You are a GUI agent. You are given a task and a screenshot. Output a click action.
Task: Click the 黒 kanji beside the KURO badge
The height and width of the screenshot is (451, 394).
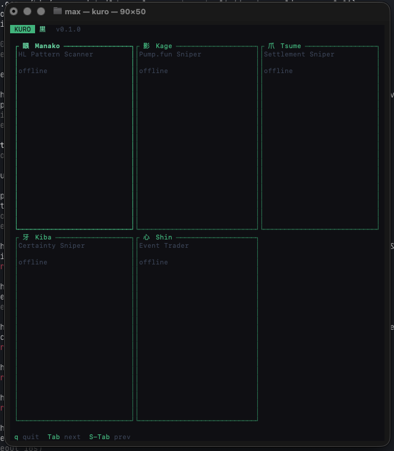pos(43,29)
